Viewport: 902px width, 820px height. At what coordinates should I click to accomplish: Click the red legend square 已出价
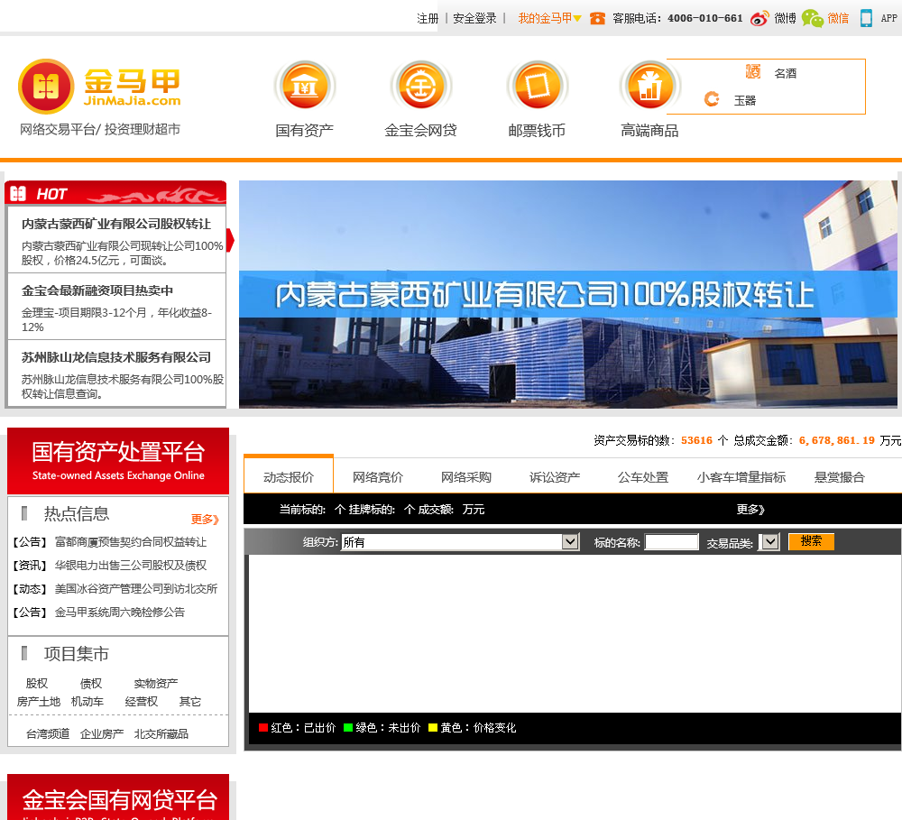pyautogui.click(x=262, y=727)
